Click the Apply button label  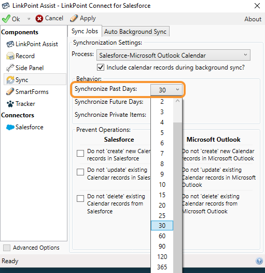pos(88,19)
